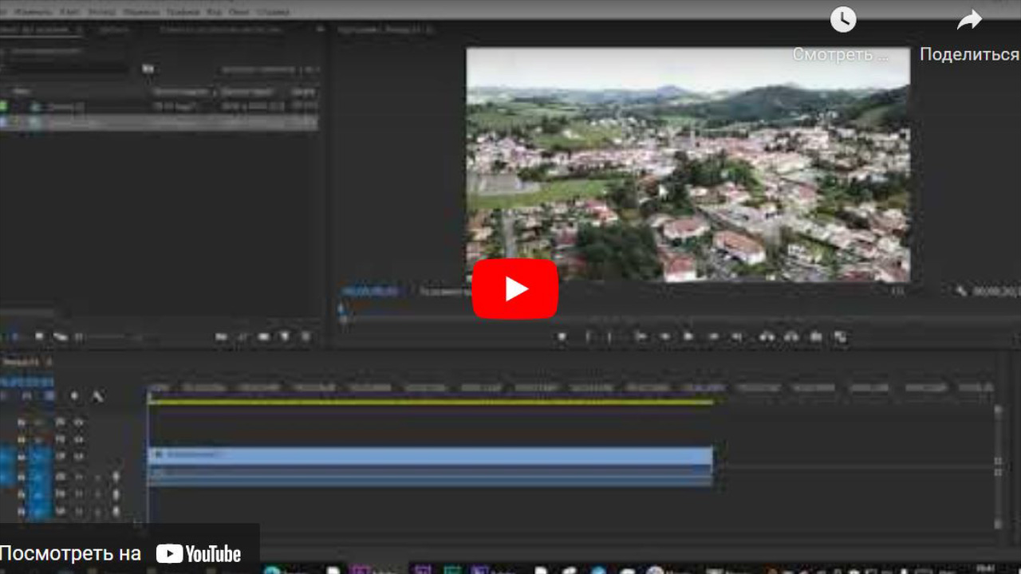Open Project panel overflow chevrons

(320, 29)
